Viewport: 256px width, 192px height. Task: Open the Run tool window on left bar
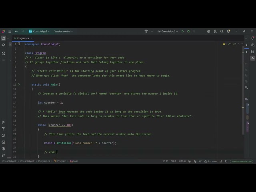pos(3,122)
